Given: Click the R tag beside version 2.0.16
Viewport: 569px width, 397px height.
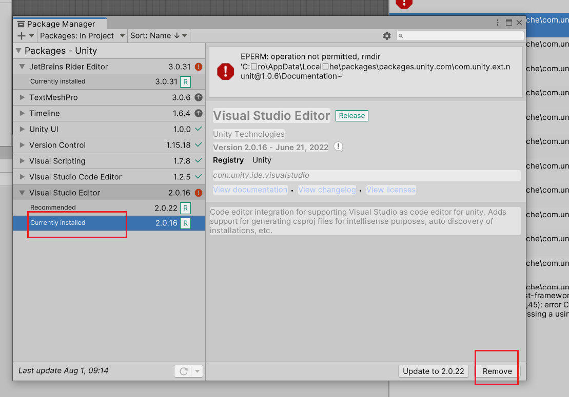Looking at the screenshot, I should (185, 223).
